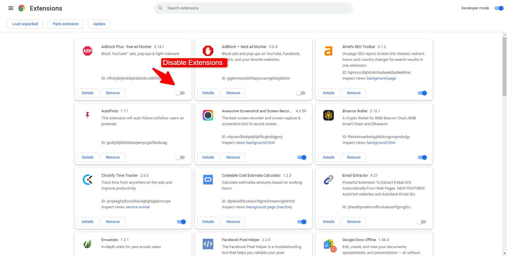507x256 pixels.
Task: Click the AdBlock red hand icon
Action: [208, 51]
